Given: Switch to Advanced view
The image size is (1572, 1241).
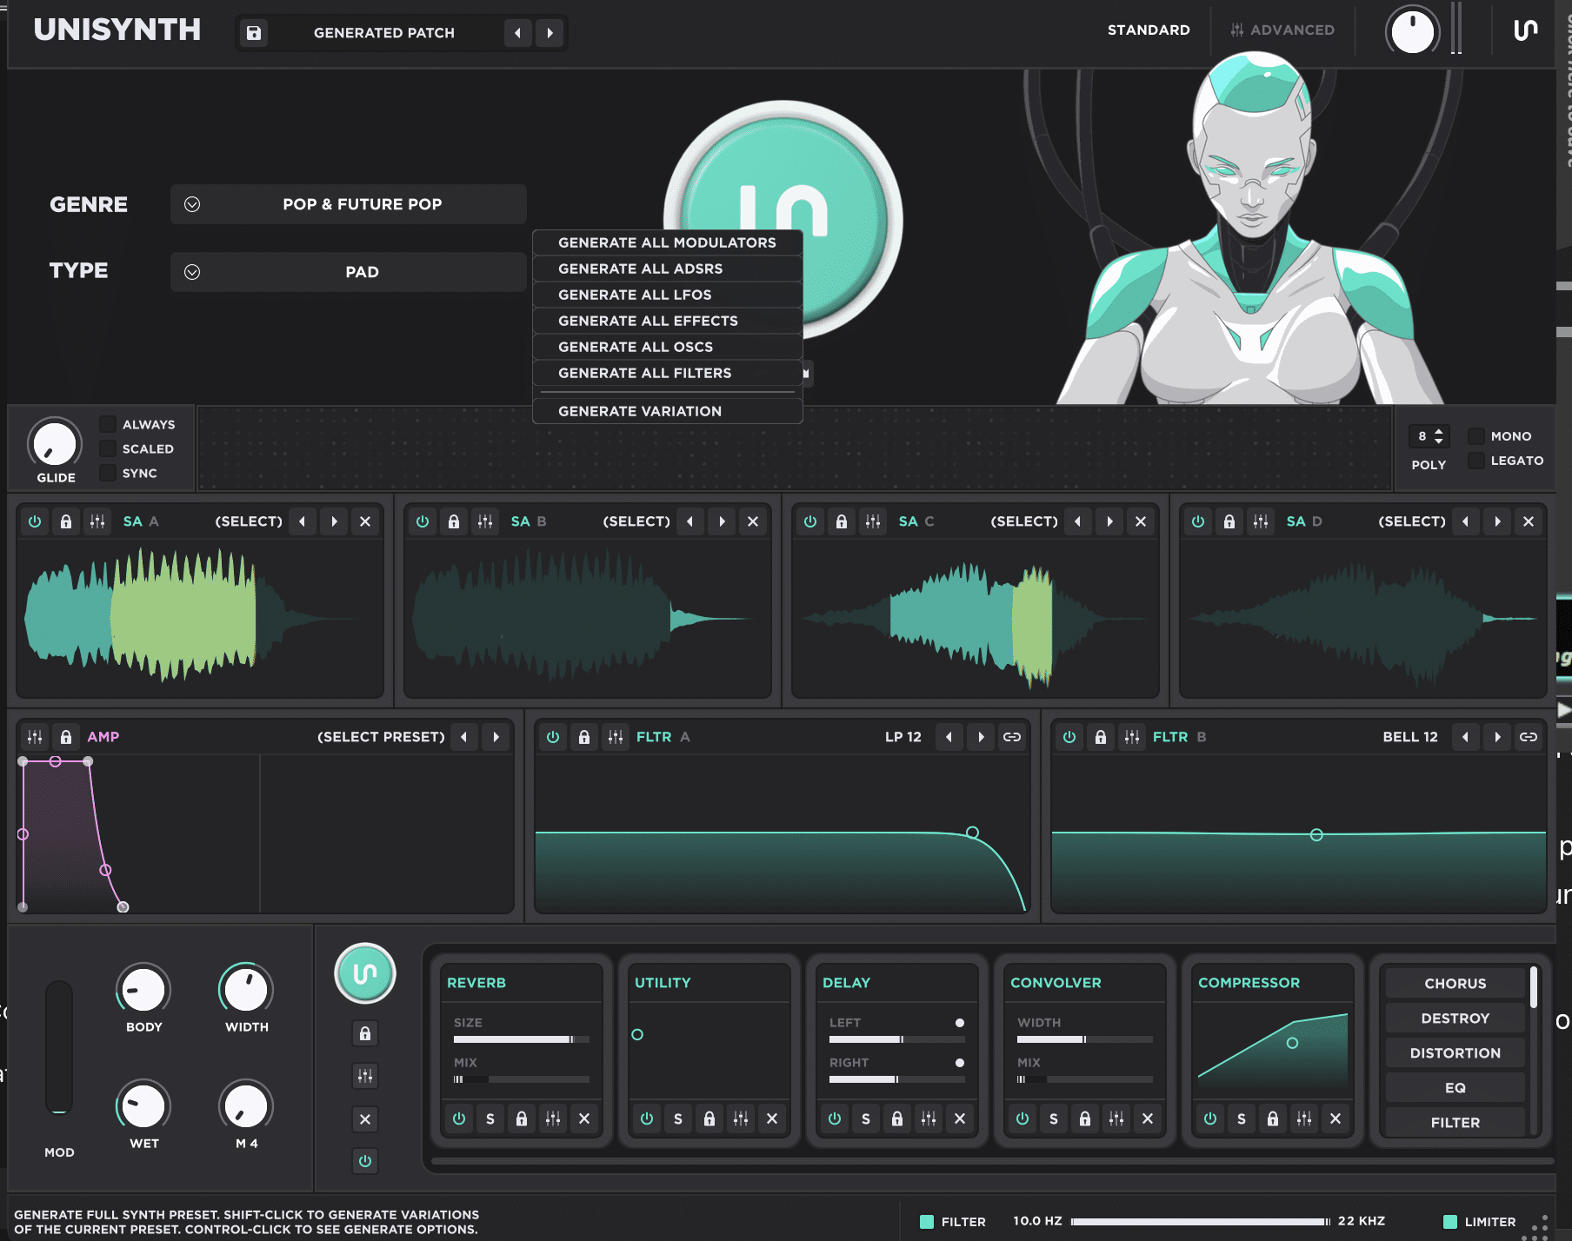Looking at the screenshot, I should pos(1282,30).
